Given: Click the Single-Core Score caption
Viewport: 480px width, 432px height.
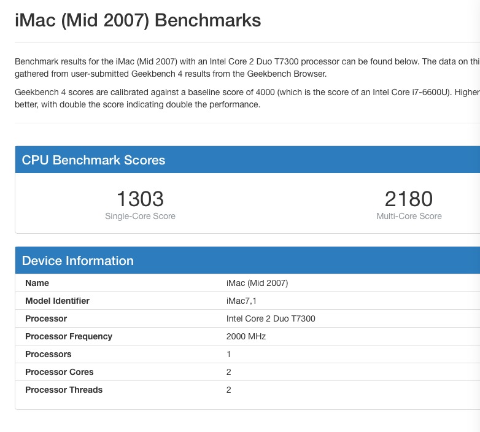Looking at the screenshot, I should pyautogui.click(x=140, y=216).
